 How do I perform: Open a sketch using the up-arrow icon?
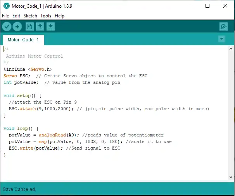click(40, 27)
